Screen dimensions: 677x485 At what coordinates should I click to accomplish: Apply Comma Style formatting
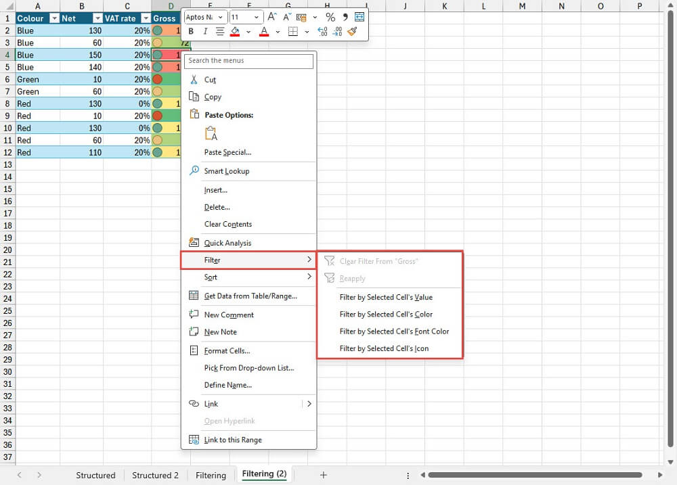point(345,17)
